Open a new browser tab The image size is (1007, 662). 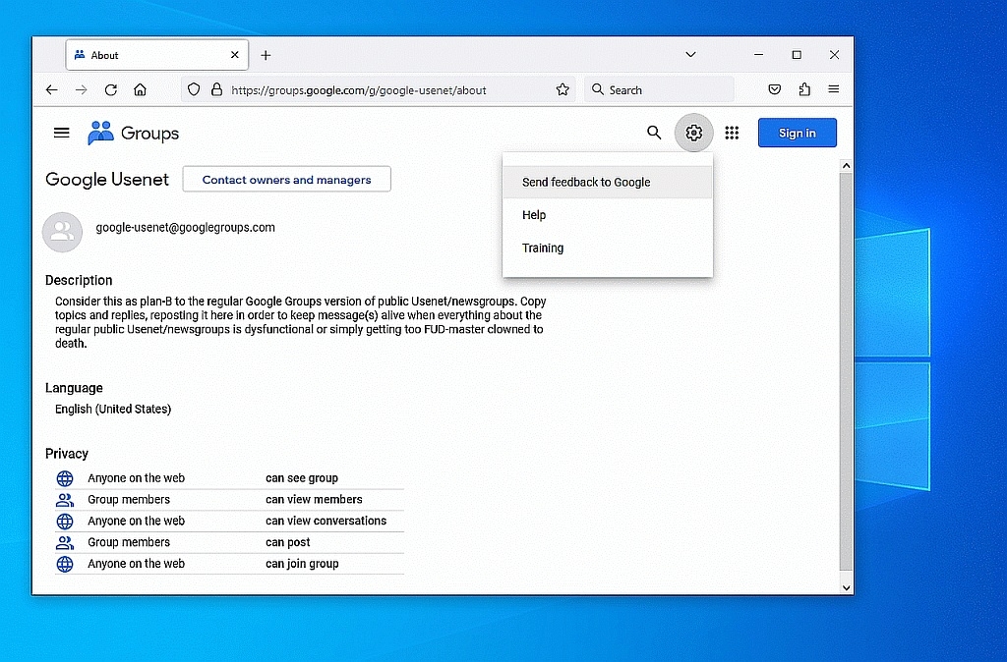point(266,55)
